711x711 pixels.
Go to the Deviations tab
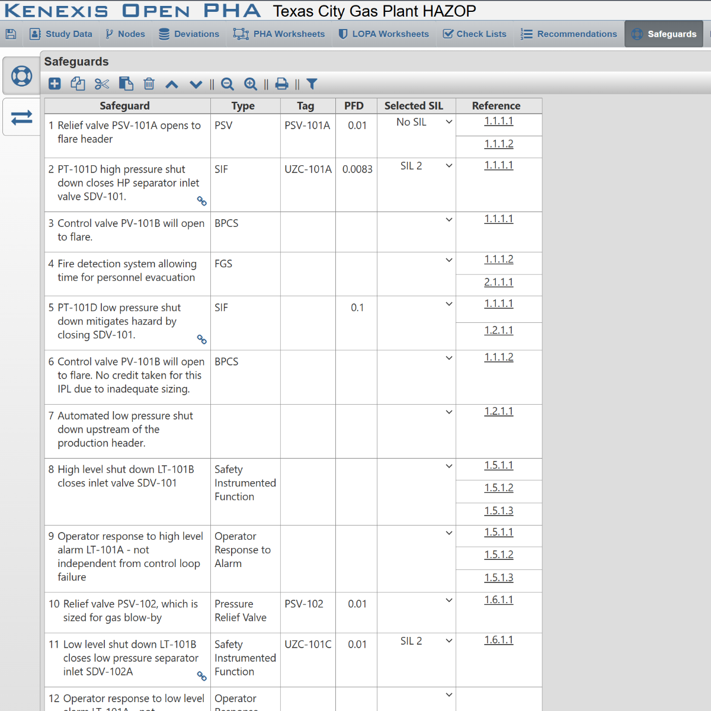click(189, 34)
